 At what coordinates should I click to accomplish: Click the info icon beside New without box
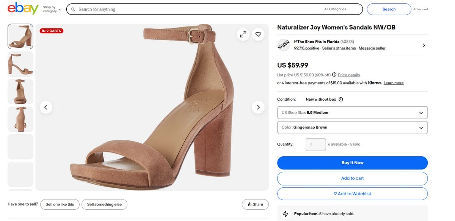pos(340,99)
